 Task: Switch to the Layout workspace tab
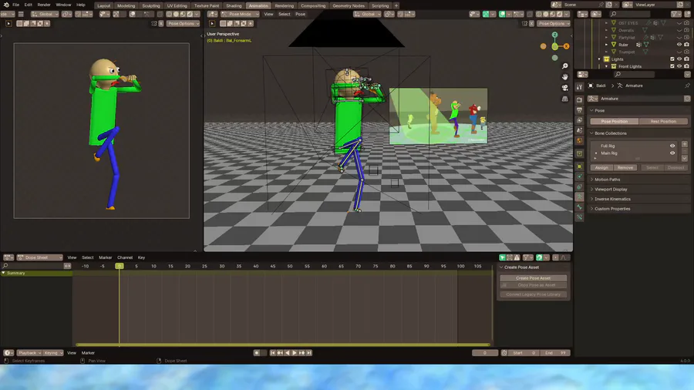coord(103,5)
